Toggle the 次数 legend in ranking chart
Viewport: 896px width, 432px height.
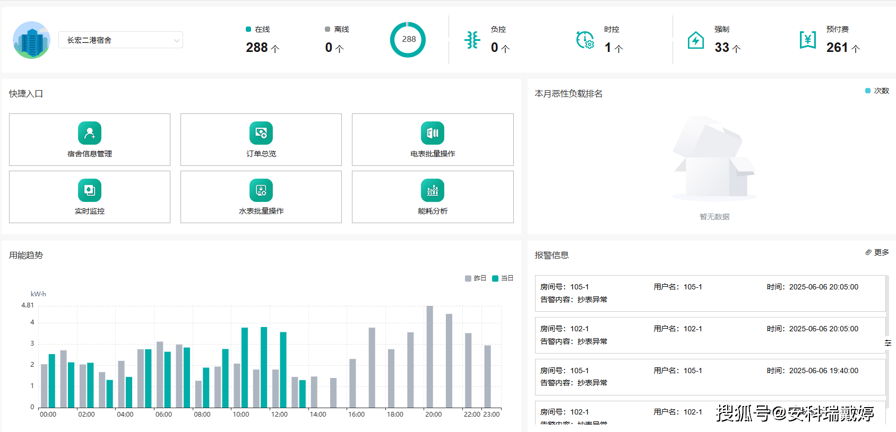pyautogui.click(x=877, y=91)
